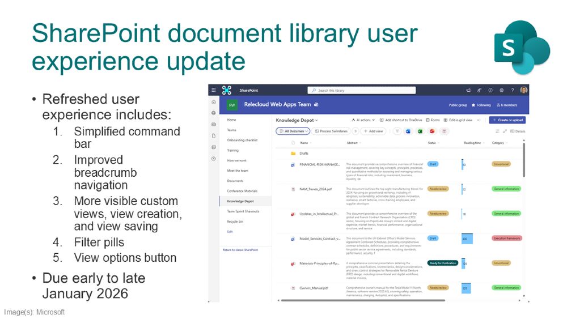Open Training in the site navigation

pyautogui.click(x=233, y=150)
